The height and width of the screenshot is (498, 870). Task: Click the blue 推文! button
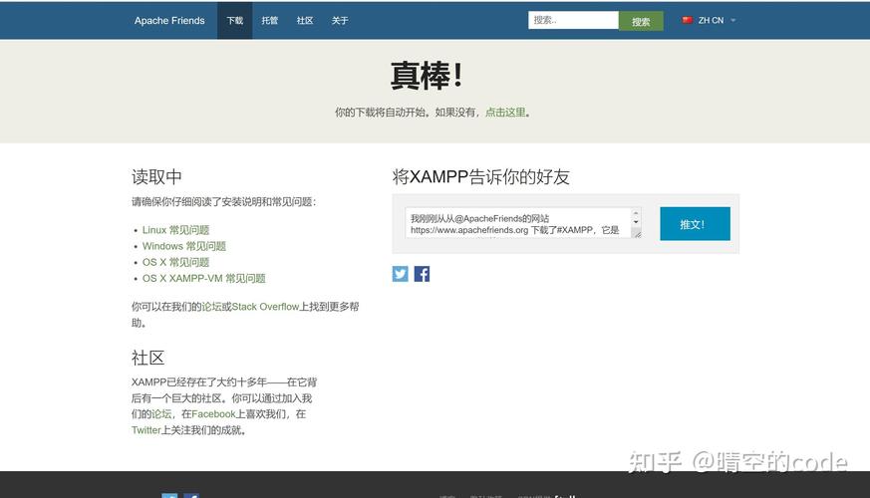[695, 223]
